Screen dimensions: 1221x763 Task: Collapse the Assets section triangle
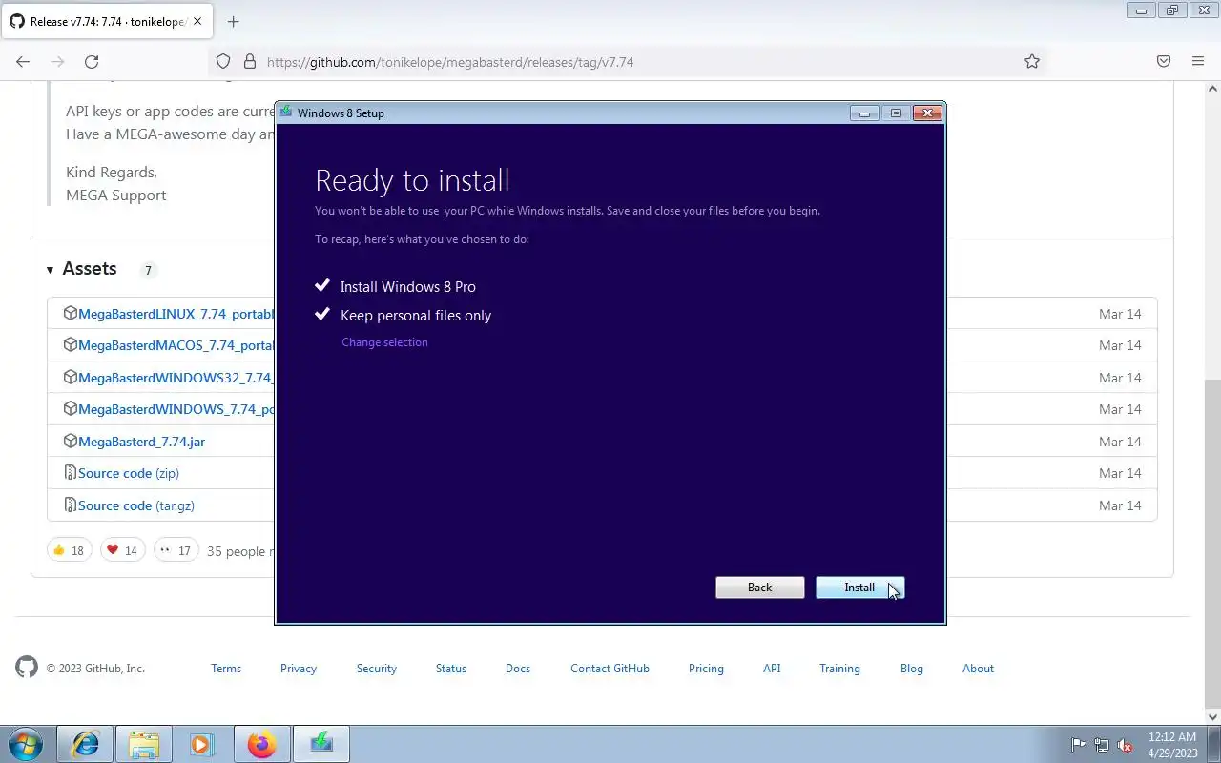[x=50, y=270]
